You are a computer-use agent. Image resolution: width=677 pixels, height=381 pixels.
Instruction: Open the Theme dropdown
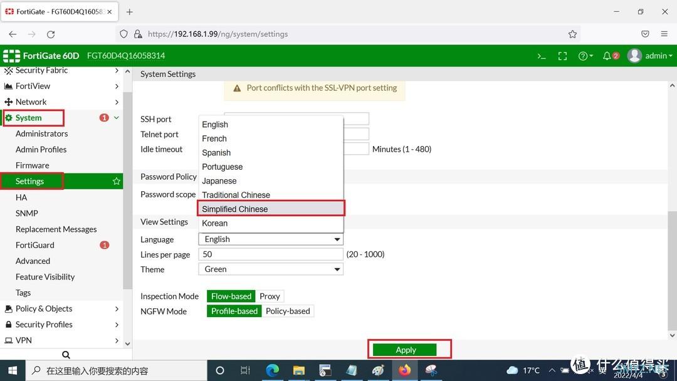pos(271,269)
